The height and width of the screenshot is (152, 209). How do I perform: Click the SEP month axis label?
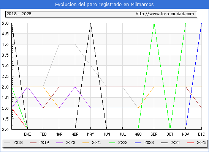click(154, 134)
